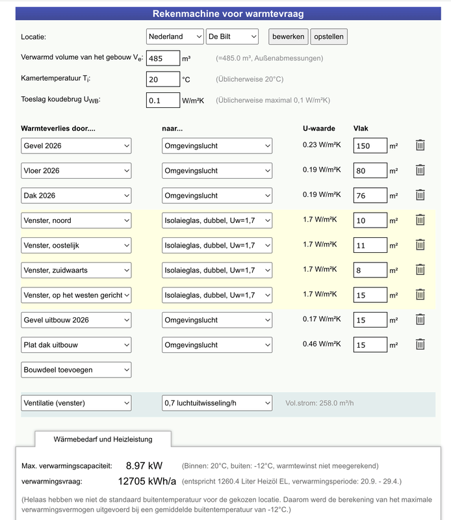Select the Wärmebedarf und Heizleistung tab
The height and width of the screenshot is (520, 451).
pos(105,438)
